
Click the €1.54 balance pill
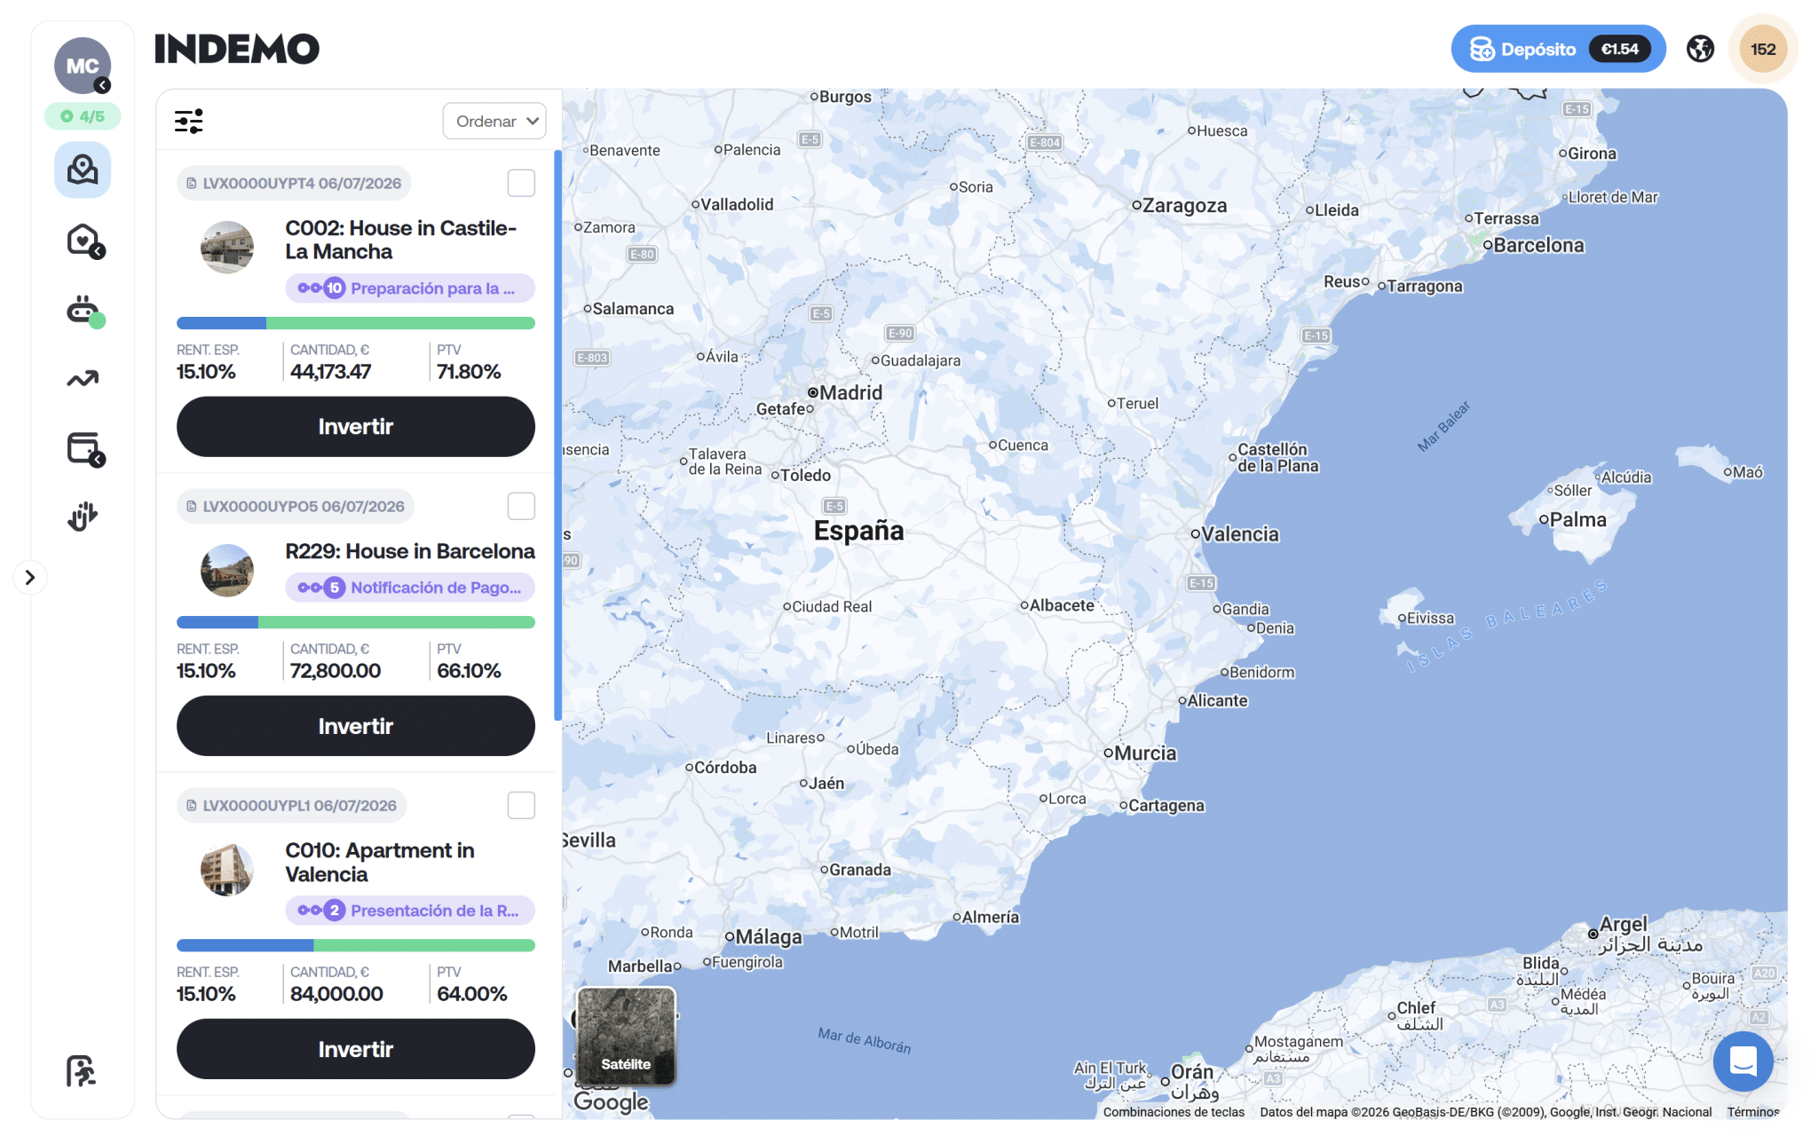tap(1620, 49)
